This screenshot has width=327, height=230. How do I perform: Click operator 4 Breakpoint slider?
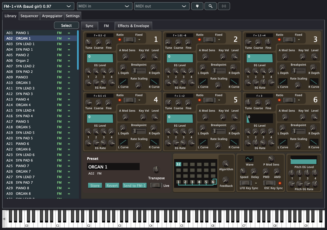[139, 131]
